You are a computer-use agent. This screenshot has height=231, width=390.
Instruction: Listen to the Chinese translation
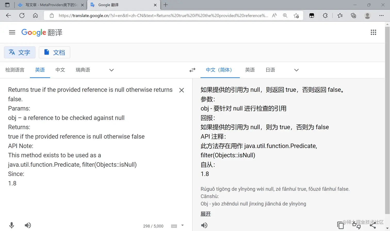(204, 225)
